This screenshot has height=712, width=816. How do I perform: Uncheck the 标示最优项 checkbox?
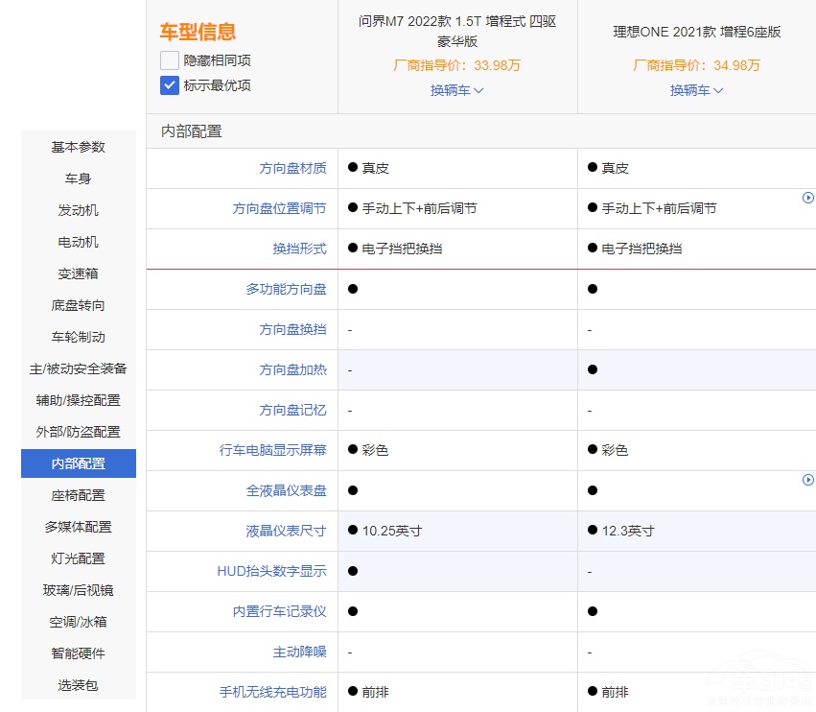coord(170,85)
